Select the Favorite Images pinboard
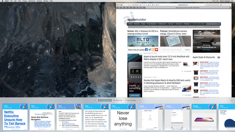The height and width of the screenshot is (132, 235). pos(131,100)
